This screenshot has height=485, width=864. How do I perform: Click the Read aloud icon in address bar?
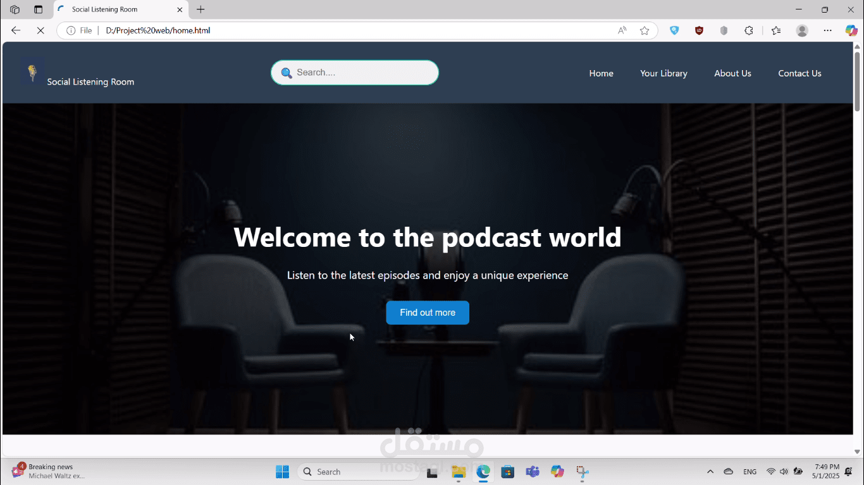coord(622,30)
